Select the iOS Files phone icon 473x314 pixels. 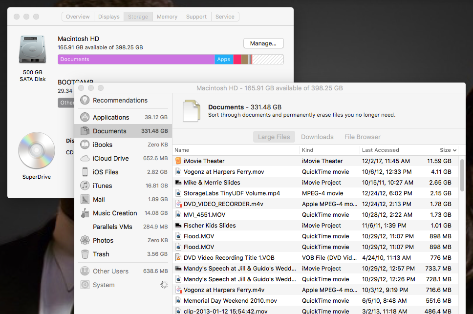click(85, 172)
